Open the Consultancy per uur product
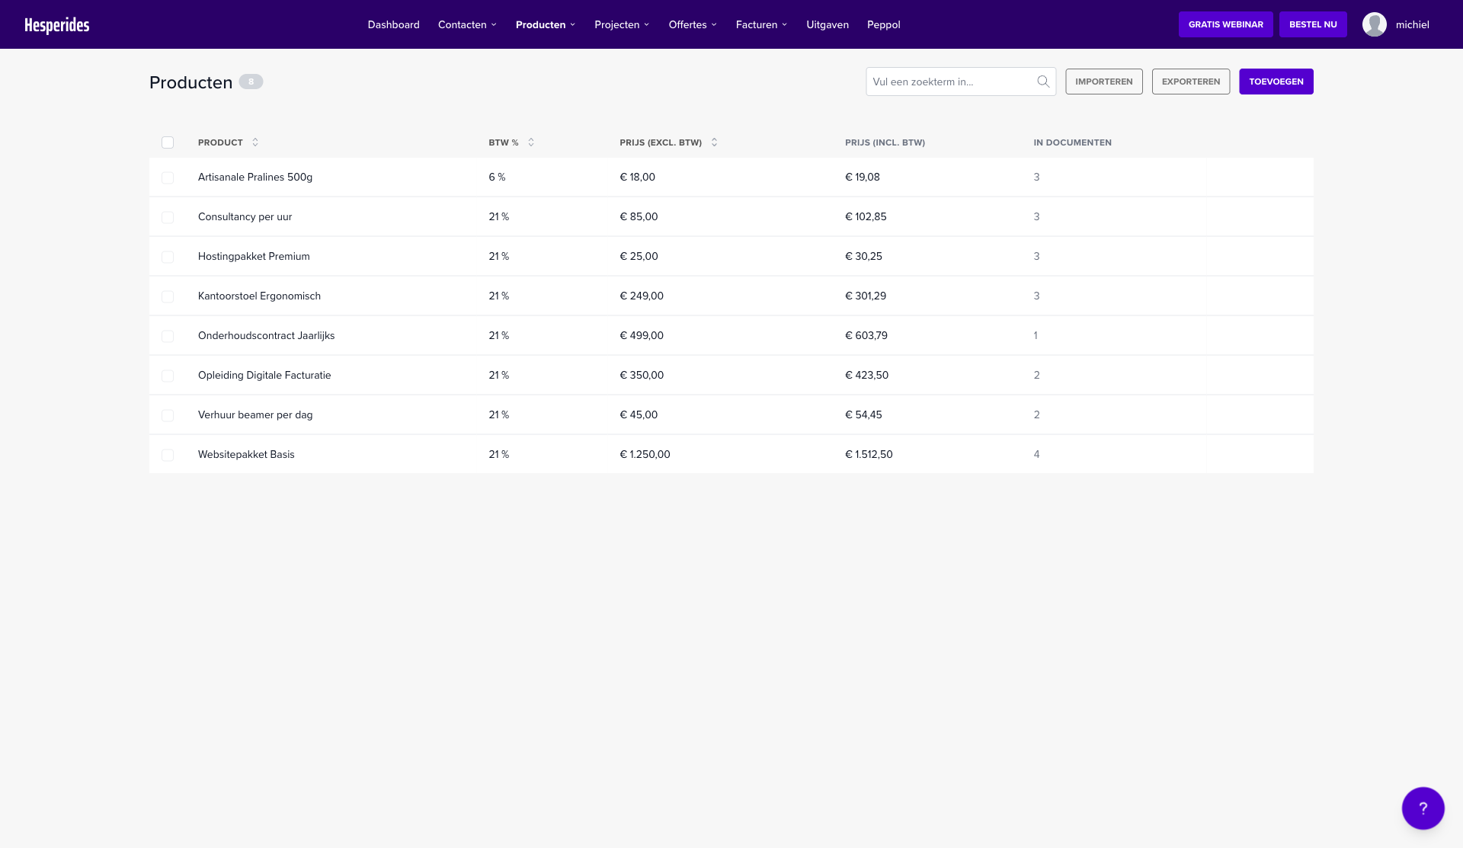 pos(245,216)
